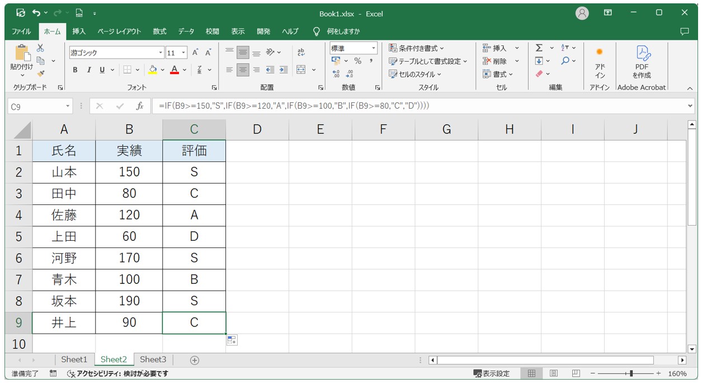This screenshot has height=383, width=702.
Task: Click the Clear eraser icon
Action: [539, 74]
